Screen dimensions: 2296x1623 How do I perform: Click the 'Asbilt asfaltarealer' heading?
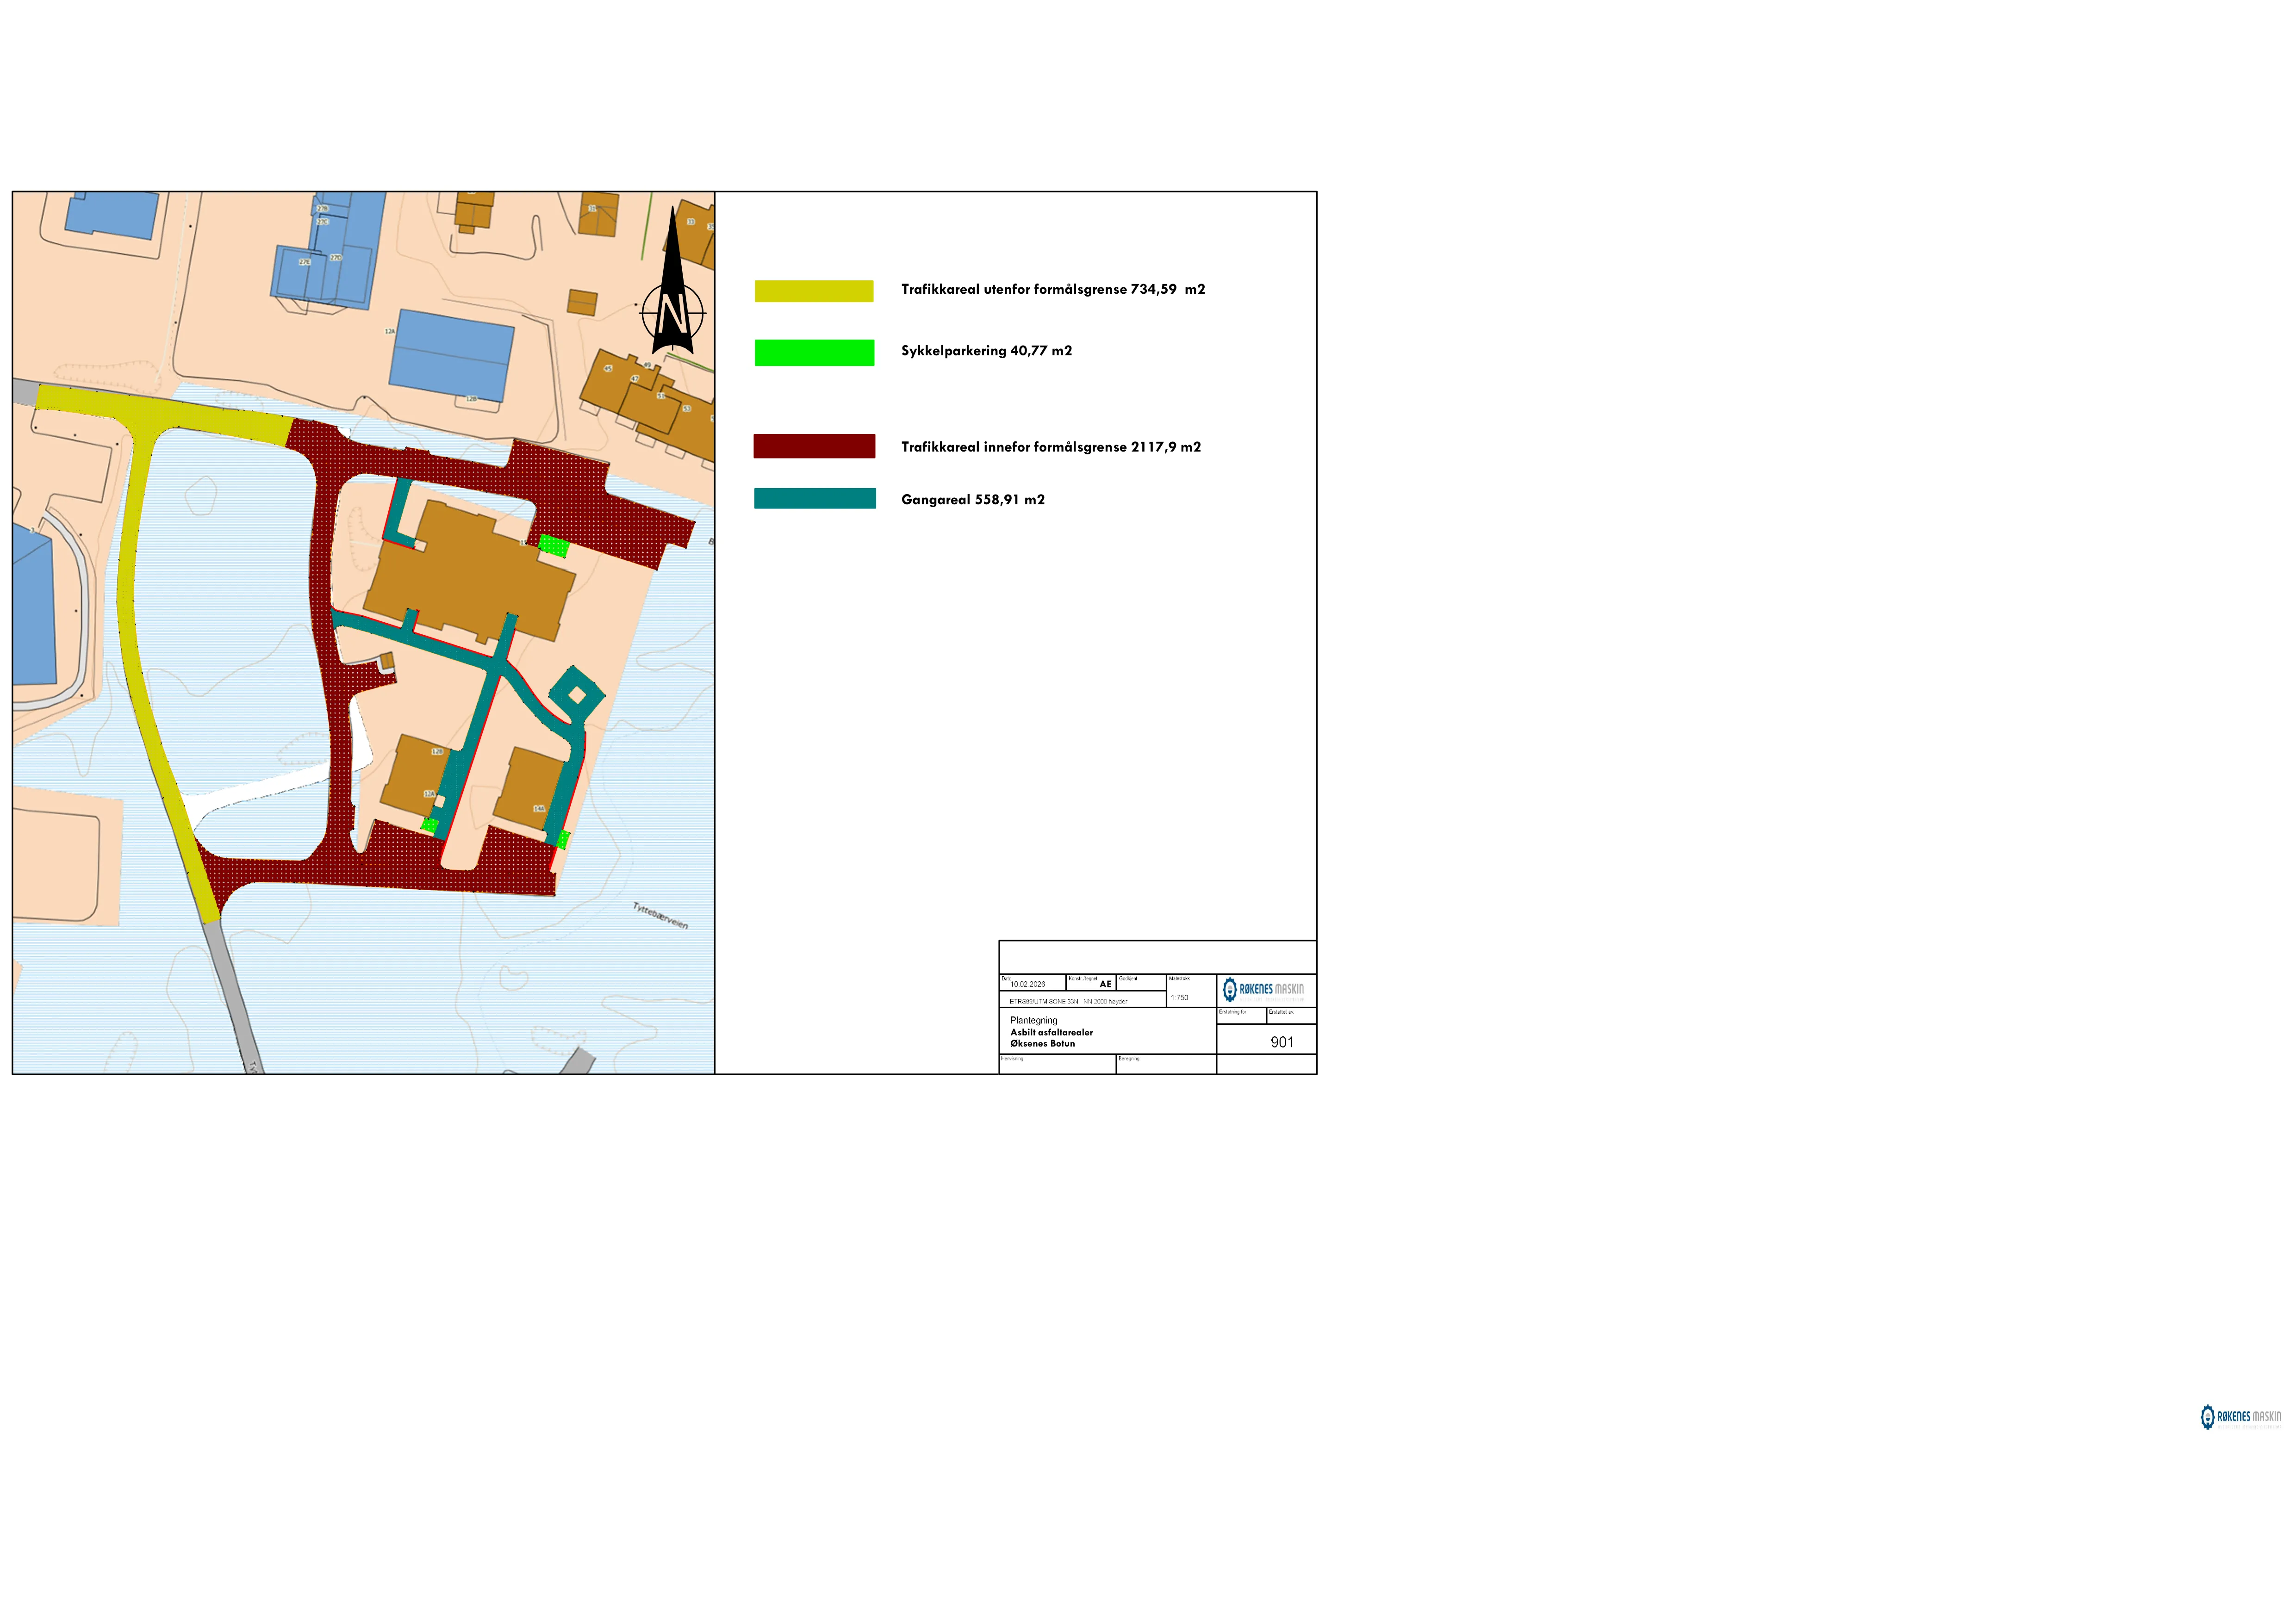click(1051, 1032)
